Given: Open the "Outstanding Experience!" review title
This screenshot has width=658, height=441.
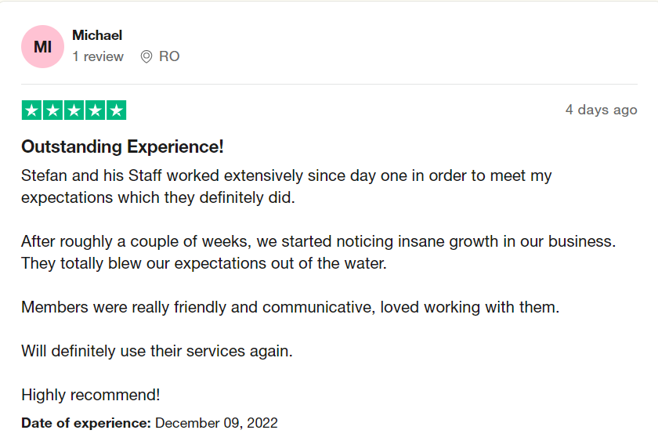Looking at the screenshot, I should (122, 146).
